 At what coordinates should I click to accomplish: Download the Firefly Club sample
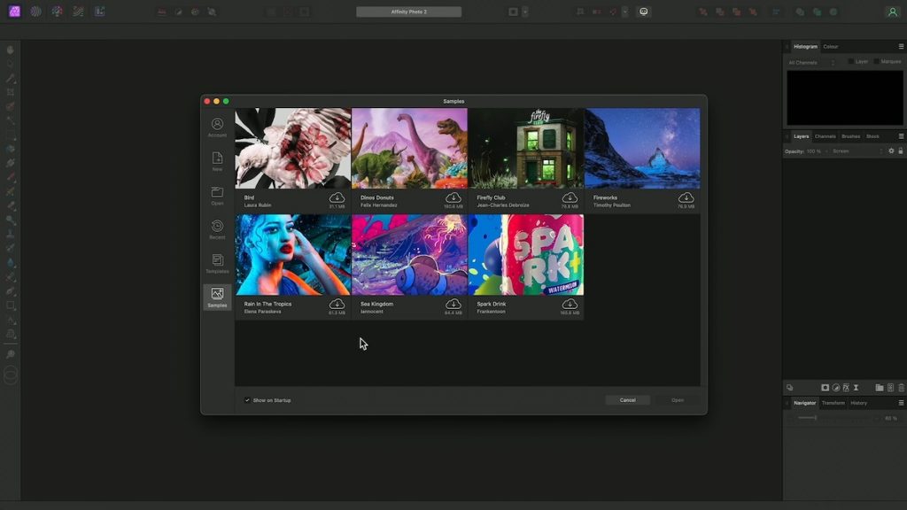[x=570, y=197]
